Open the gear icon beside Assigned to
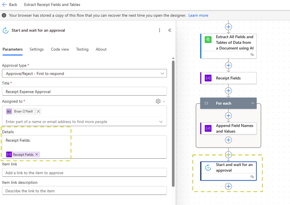 [x=158, y=101]
